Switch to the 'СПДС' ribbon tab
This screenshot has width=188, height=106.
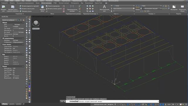click(55, 3)
